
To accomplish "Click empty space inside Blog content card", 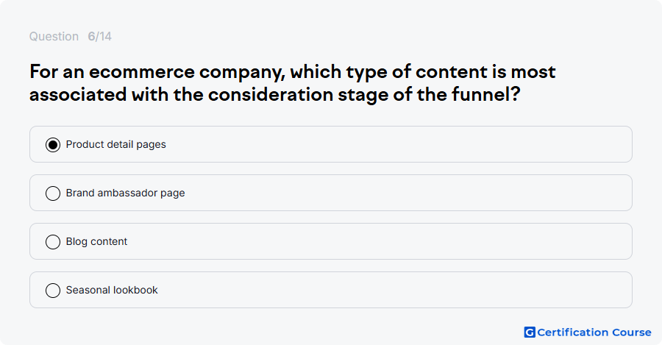I will tap(380, 241).
